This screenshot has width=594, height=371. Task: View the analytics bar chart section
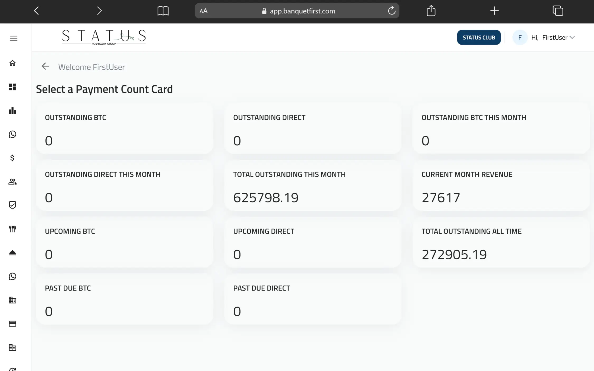[12, 111]
